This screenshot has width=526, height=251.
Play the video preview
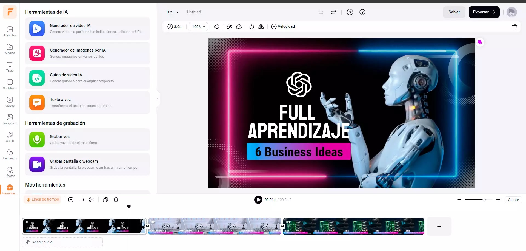click(258, 200)
